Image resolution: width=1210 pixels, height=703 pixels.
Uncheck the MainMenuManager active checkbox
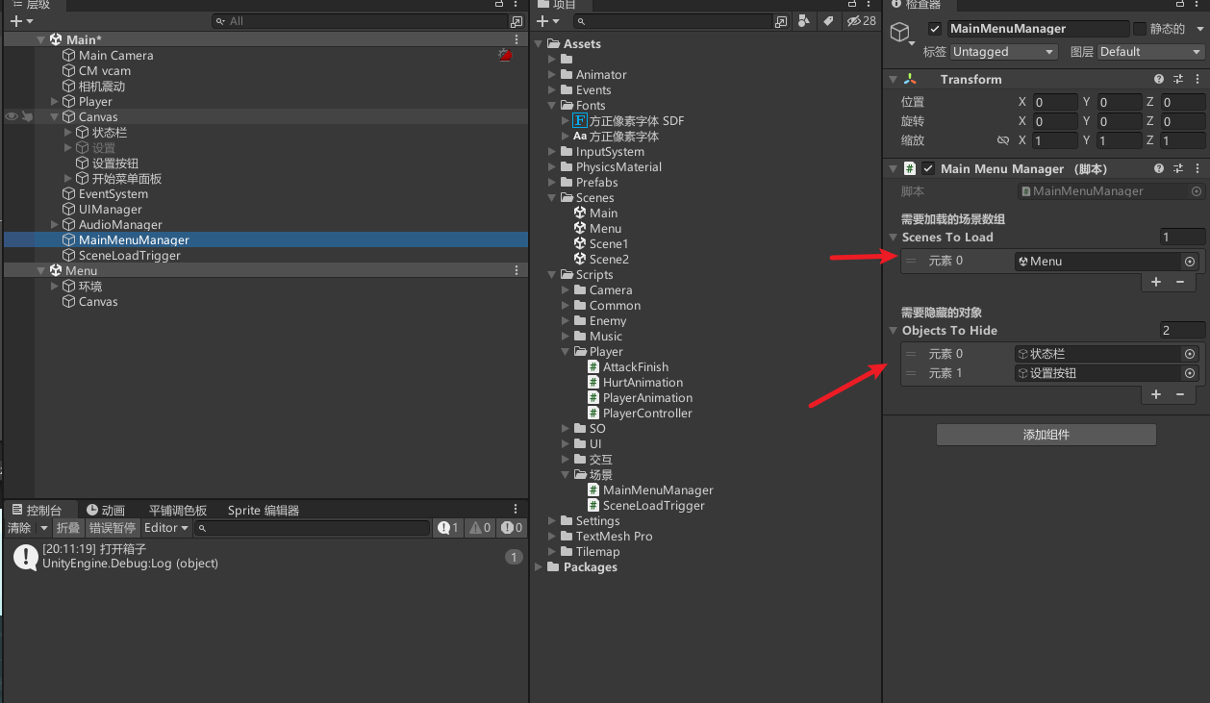(932, 28)
